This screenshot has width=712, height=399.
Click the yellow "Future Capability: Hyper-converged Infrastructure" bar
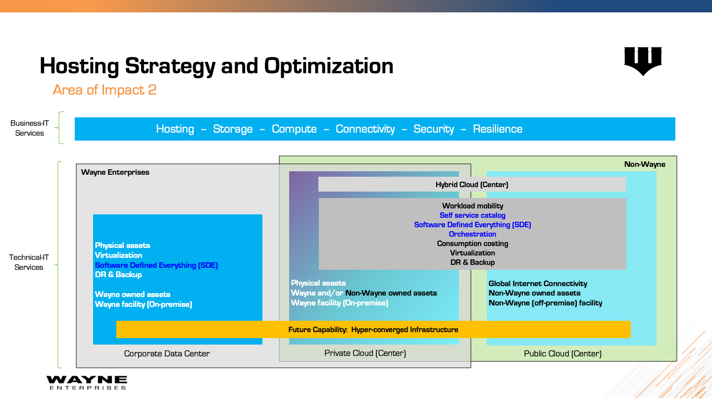[x=373, y=330]
